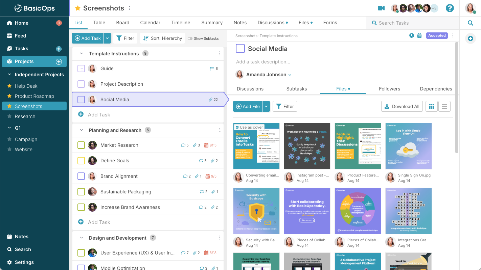Click the Add a task description field
481x270 pixels.
point(263,62)
